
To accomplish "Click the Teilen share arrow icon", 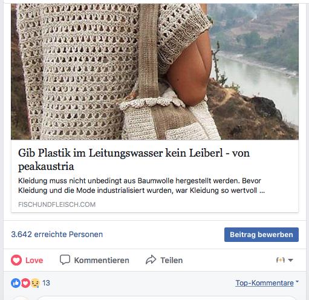I will pos(151,259).
